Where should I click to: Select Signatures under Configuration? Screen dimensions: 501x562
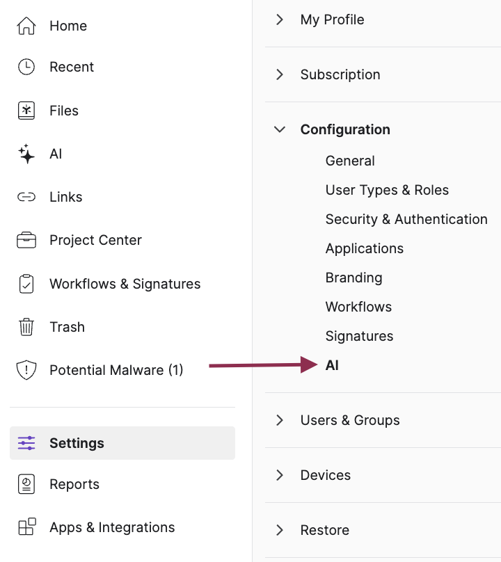(x=359, y=336)
